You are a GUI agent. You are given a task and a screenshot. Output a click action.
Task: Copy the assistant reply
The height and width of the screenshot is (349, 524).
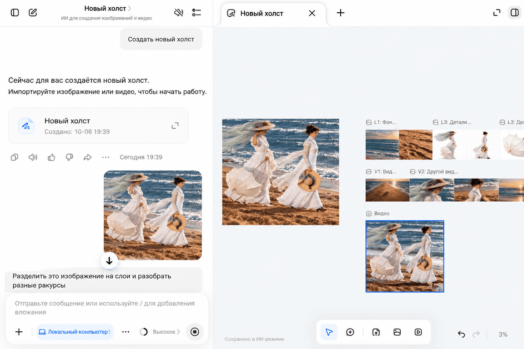(x=15, y=157)
